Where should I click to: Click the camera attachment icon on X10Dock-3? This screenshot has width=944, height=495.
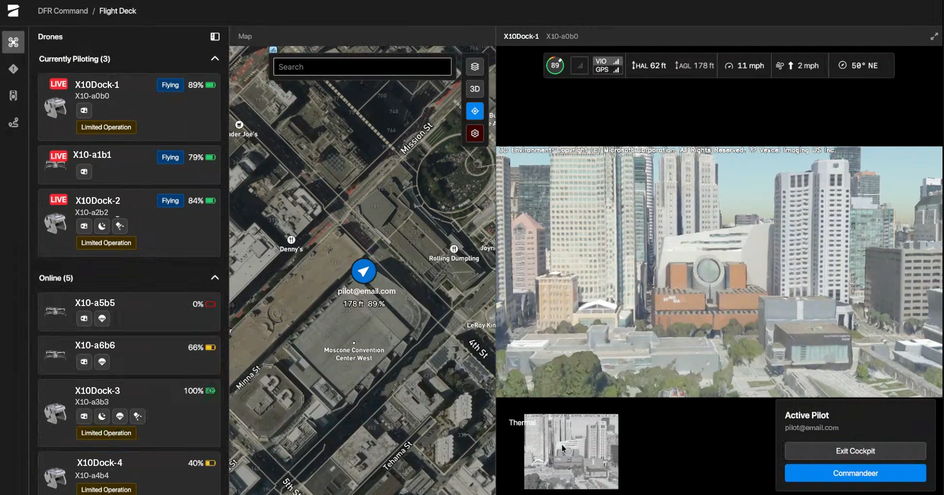click(x=84, y=416)
